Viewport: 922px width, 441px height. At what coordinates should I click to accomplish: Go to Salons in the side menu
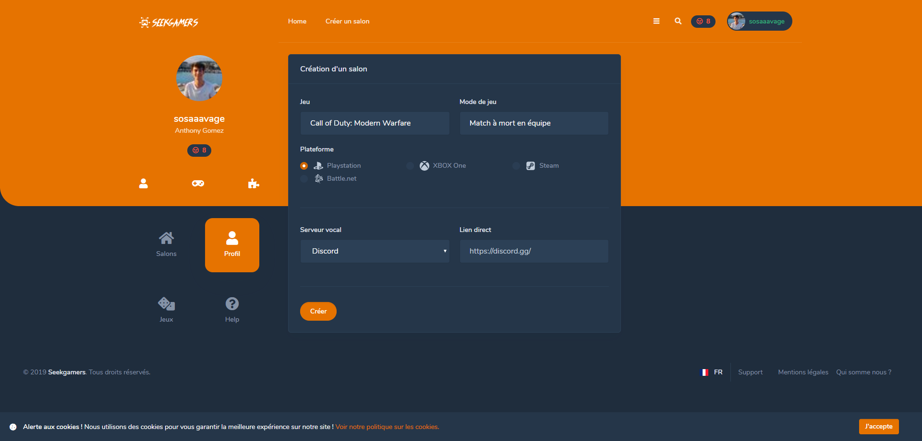[166, 245]
